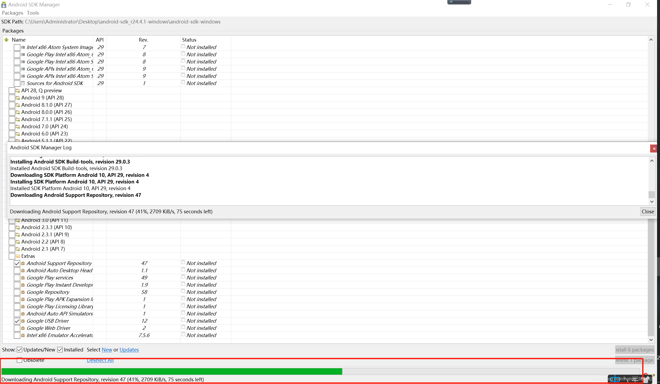Image resolution: width=660 pixels, height=384 pixels.
Task: Click the status icon in Google USB Driver row
Action: tap(183, 320)
